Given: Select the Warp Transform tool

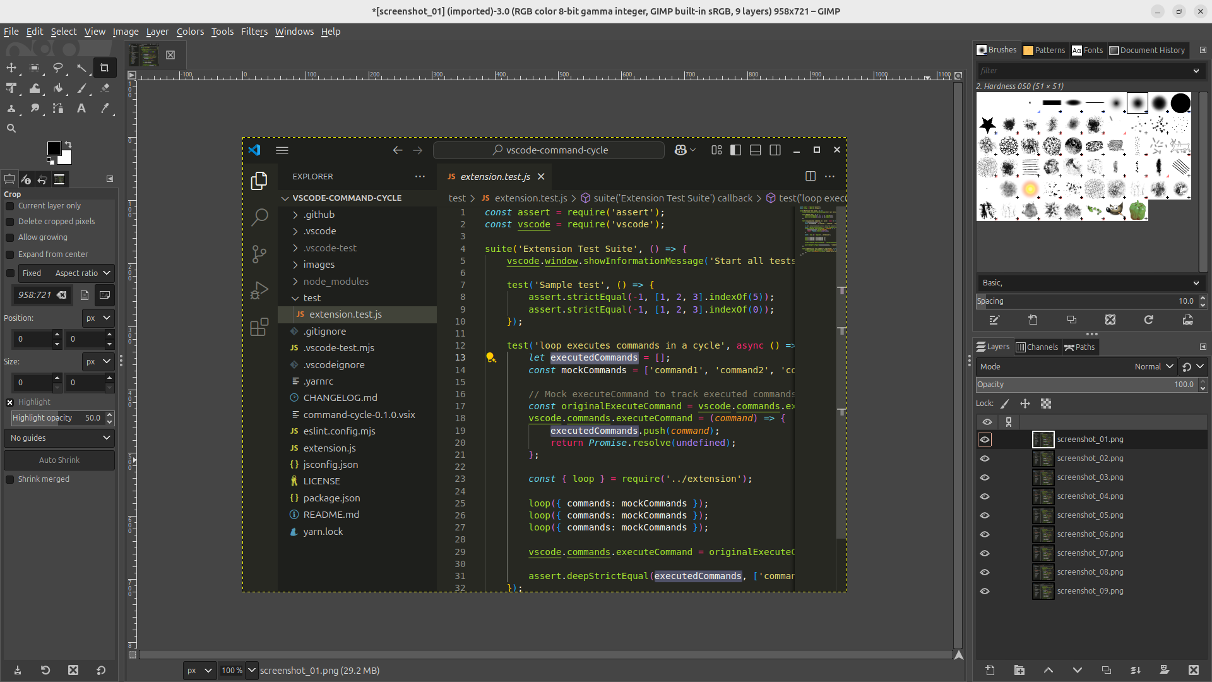Looking at the screenshot, I should click(x=35, y=88).
